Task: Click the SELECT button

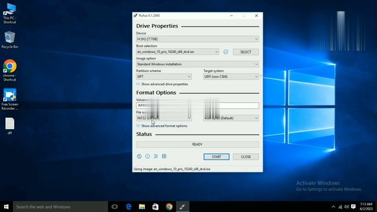Action: pyautogui.click(x=246, y=52)
